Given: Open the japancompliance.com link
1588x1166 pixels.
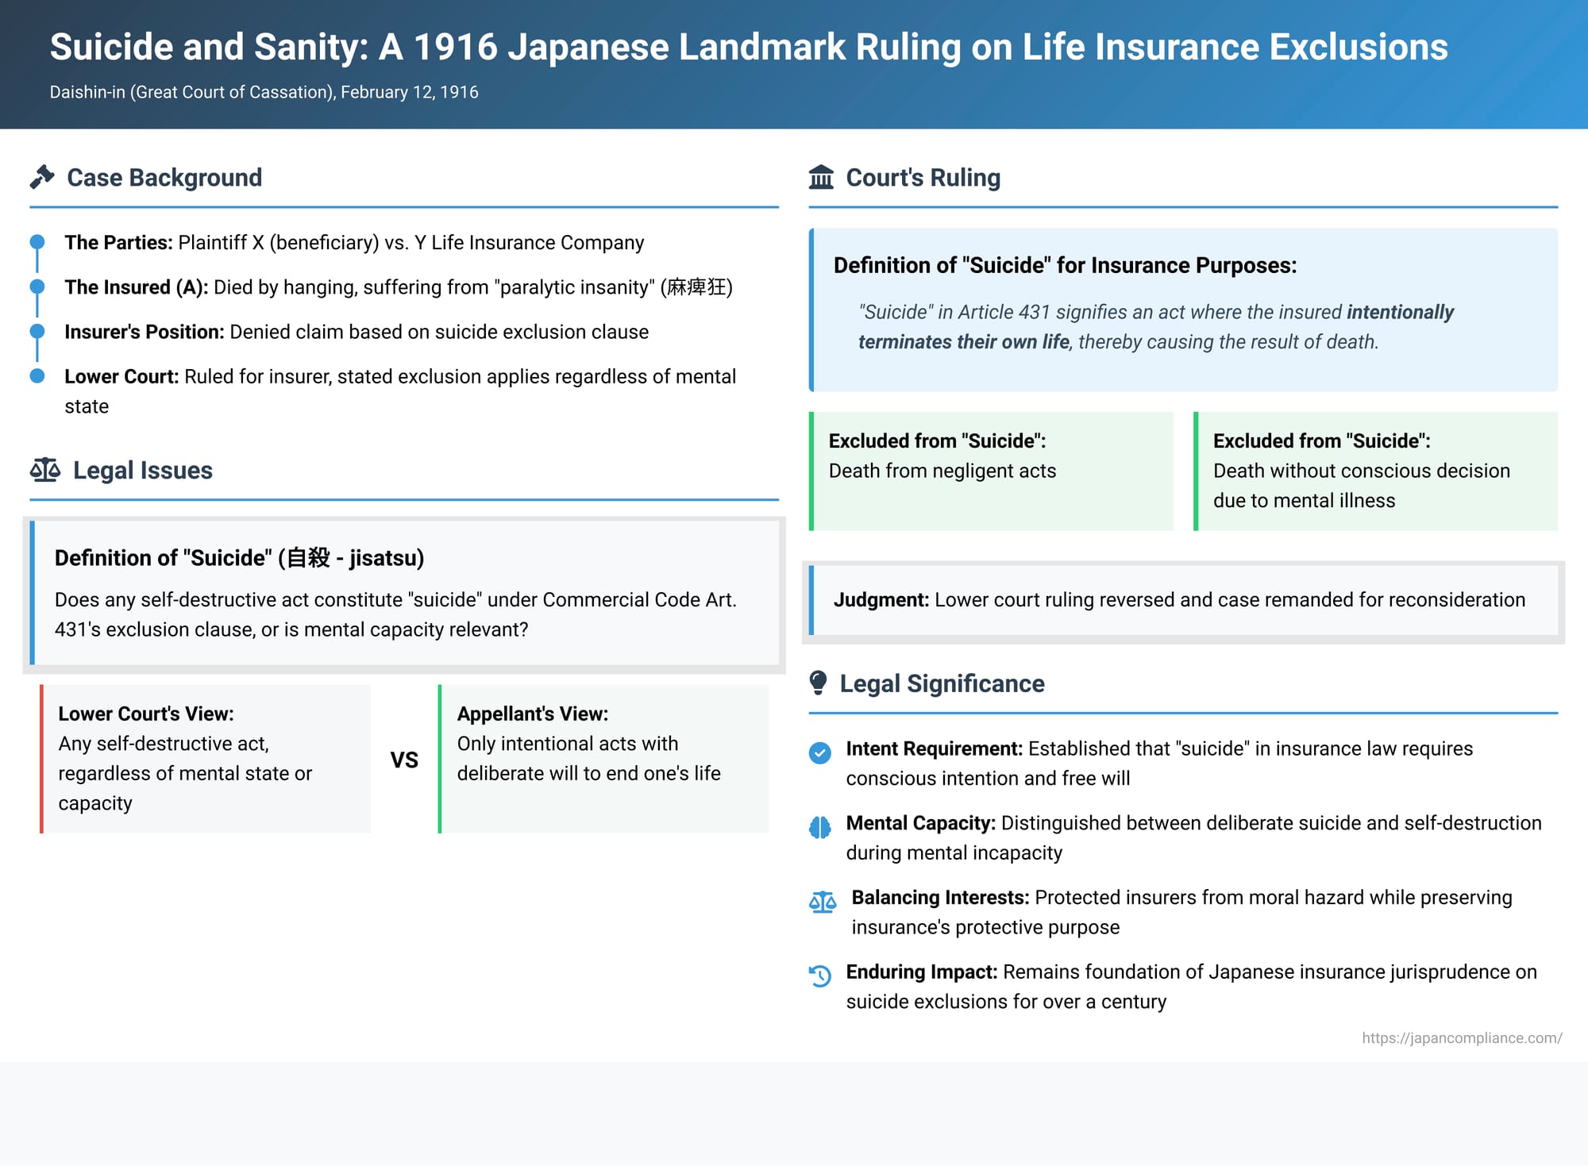Looking at the screenshot, I should coord(1462,1037).
